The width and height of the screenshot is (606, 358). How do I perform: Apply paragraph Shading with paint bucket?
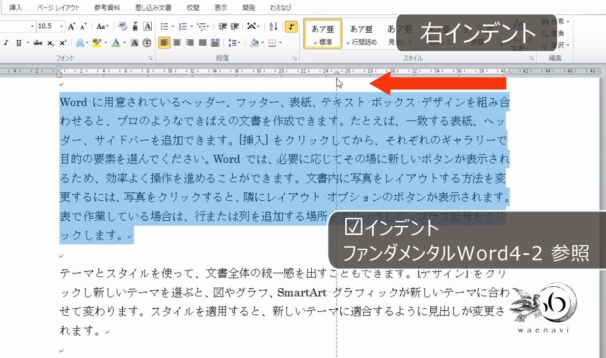[254, 42]
